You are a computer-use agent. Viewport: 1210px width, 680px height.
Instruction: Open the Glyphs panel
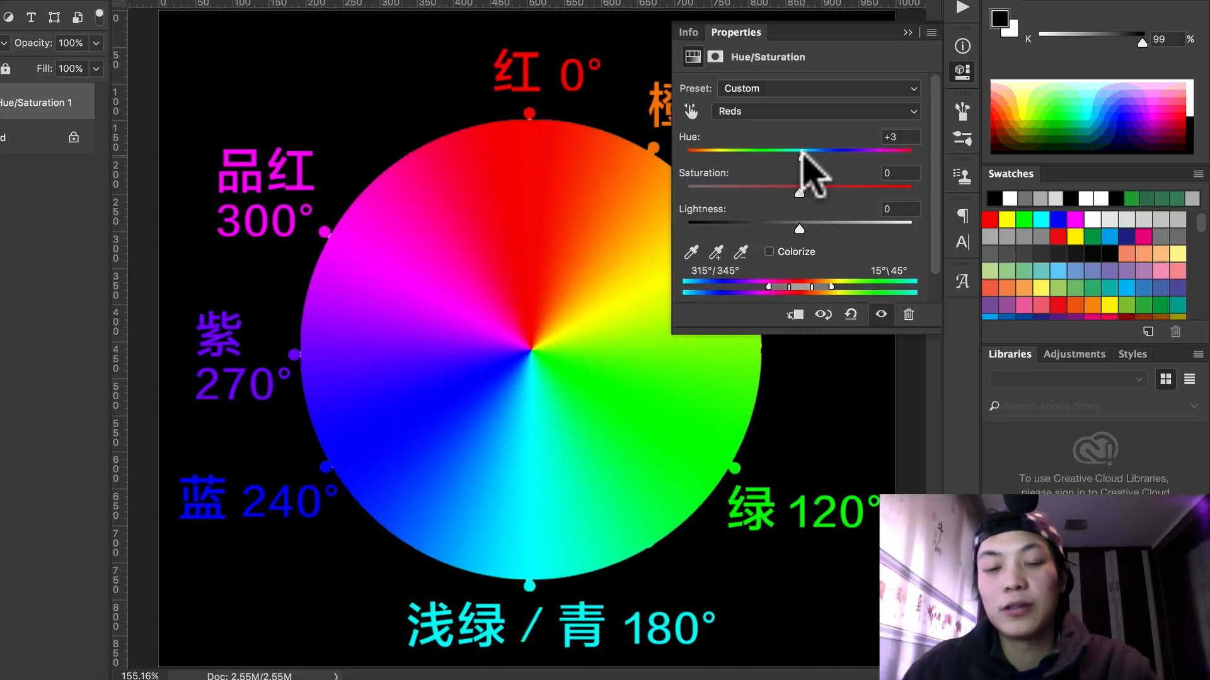click(962, 281)
